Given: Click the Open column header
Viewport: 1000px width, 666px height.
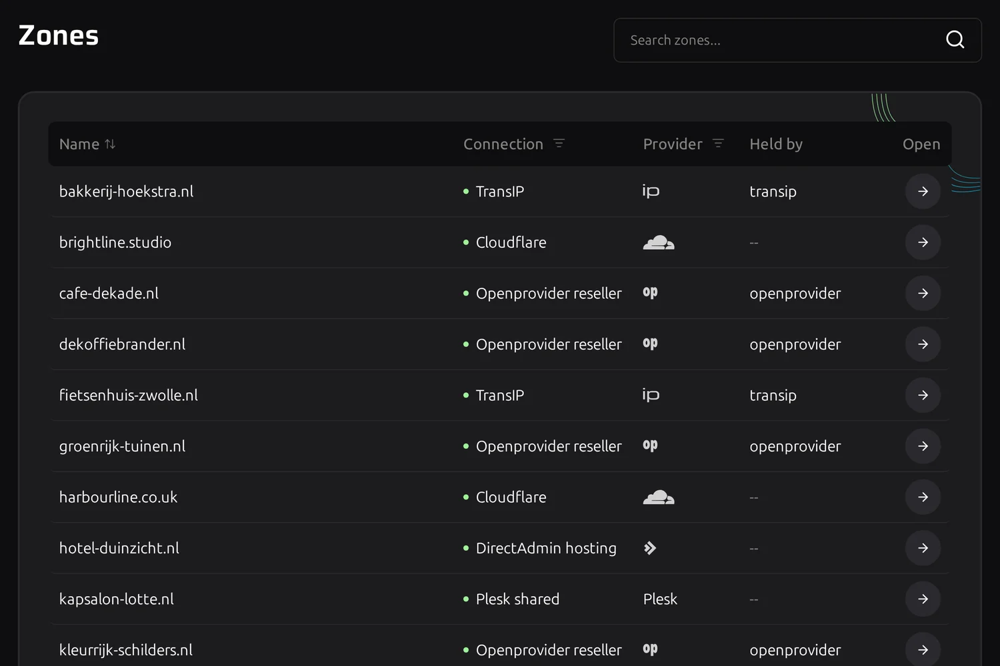Looking at the screenshot, I should coord(921,144).
